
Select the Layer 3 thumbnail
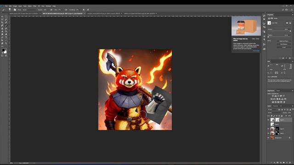point(272,124)
